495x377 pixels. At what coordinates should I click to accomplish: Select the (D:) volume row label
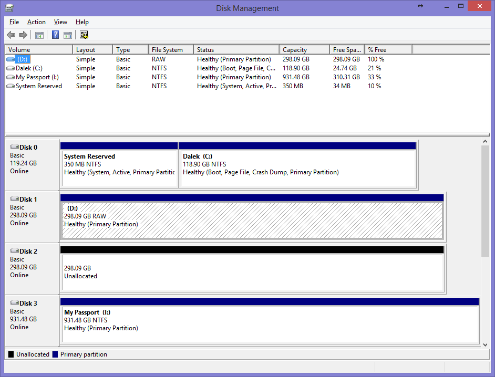pos(23,59)
